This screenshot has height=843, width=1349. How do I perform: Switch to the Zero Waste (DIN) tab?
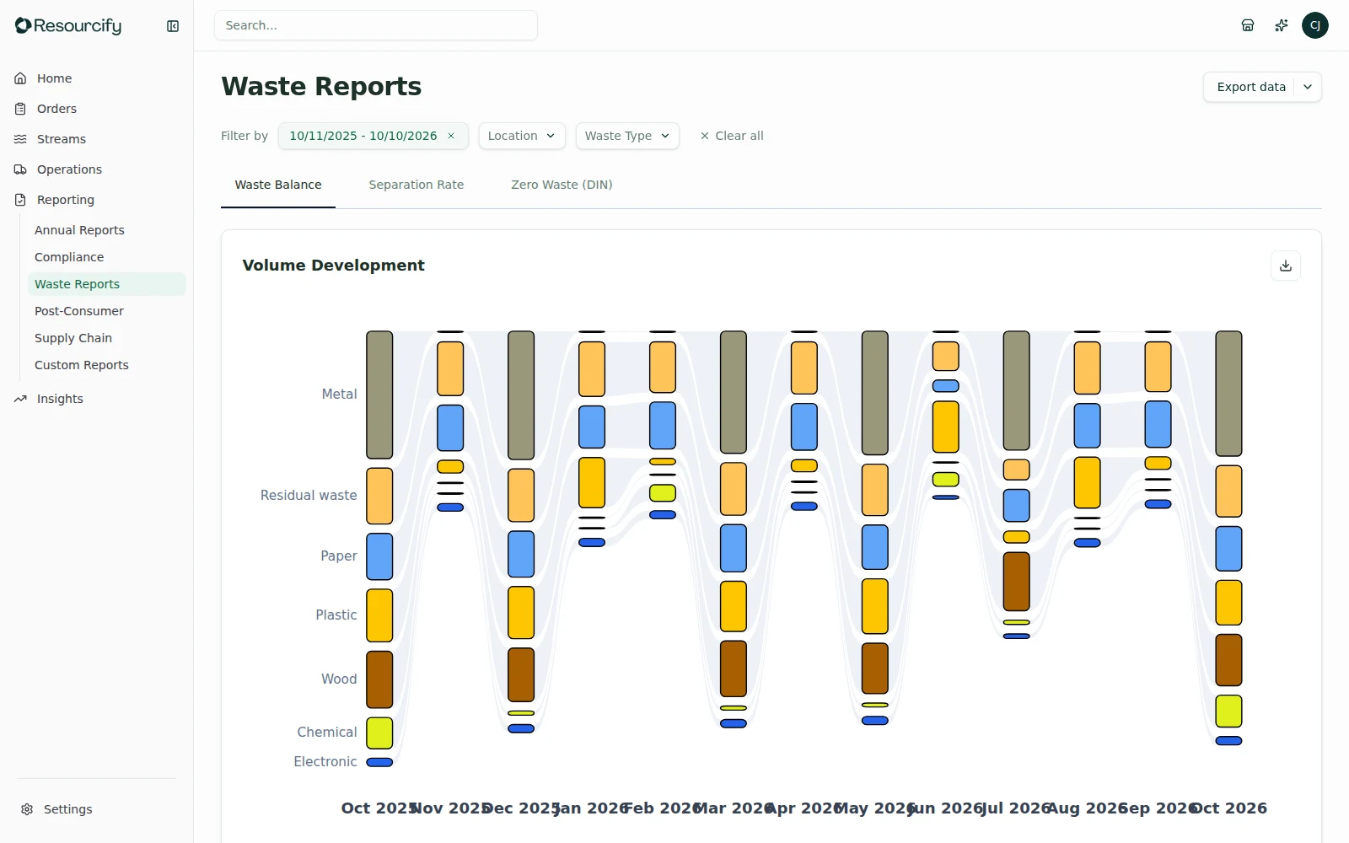[x=562, y=185]
